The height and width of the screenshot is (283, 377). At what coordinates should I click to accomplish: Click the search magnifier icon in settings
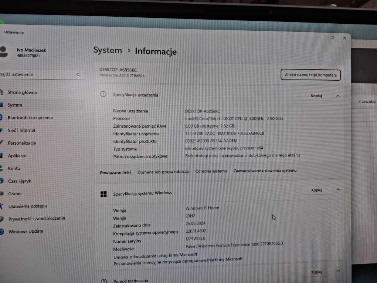click(x=78, y=75)
